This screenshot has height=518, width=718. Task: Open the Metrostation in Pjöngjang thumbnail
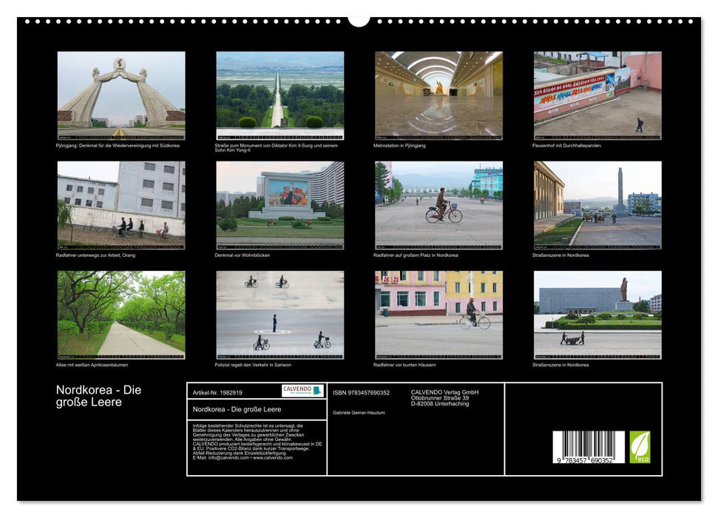(438, 94)
